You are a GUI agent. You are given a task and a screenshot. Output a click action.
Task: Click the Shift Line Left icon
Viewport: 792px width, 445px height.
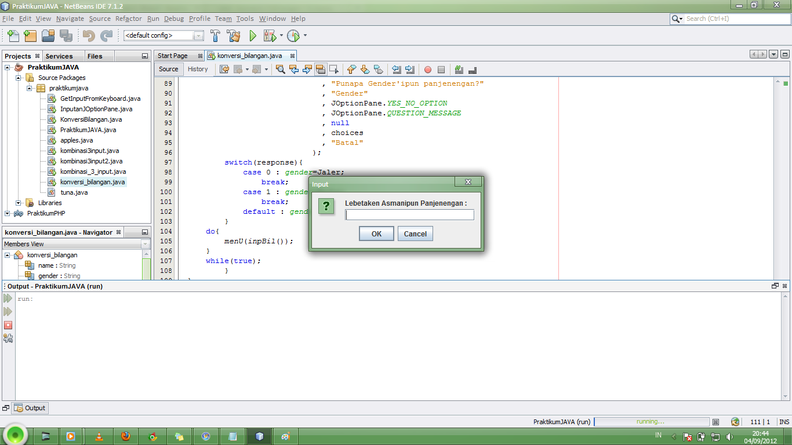click(397, 70)
